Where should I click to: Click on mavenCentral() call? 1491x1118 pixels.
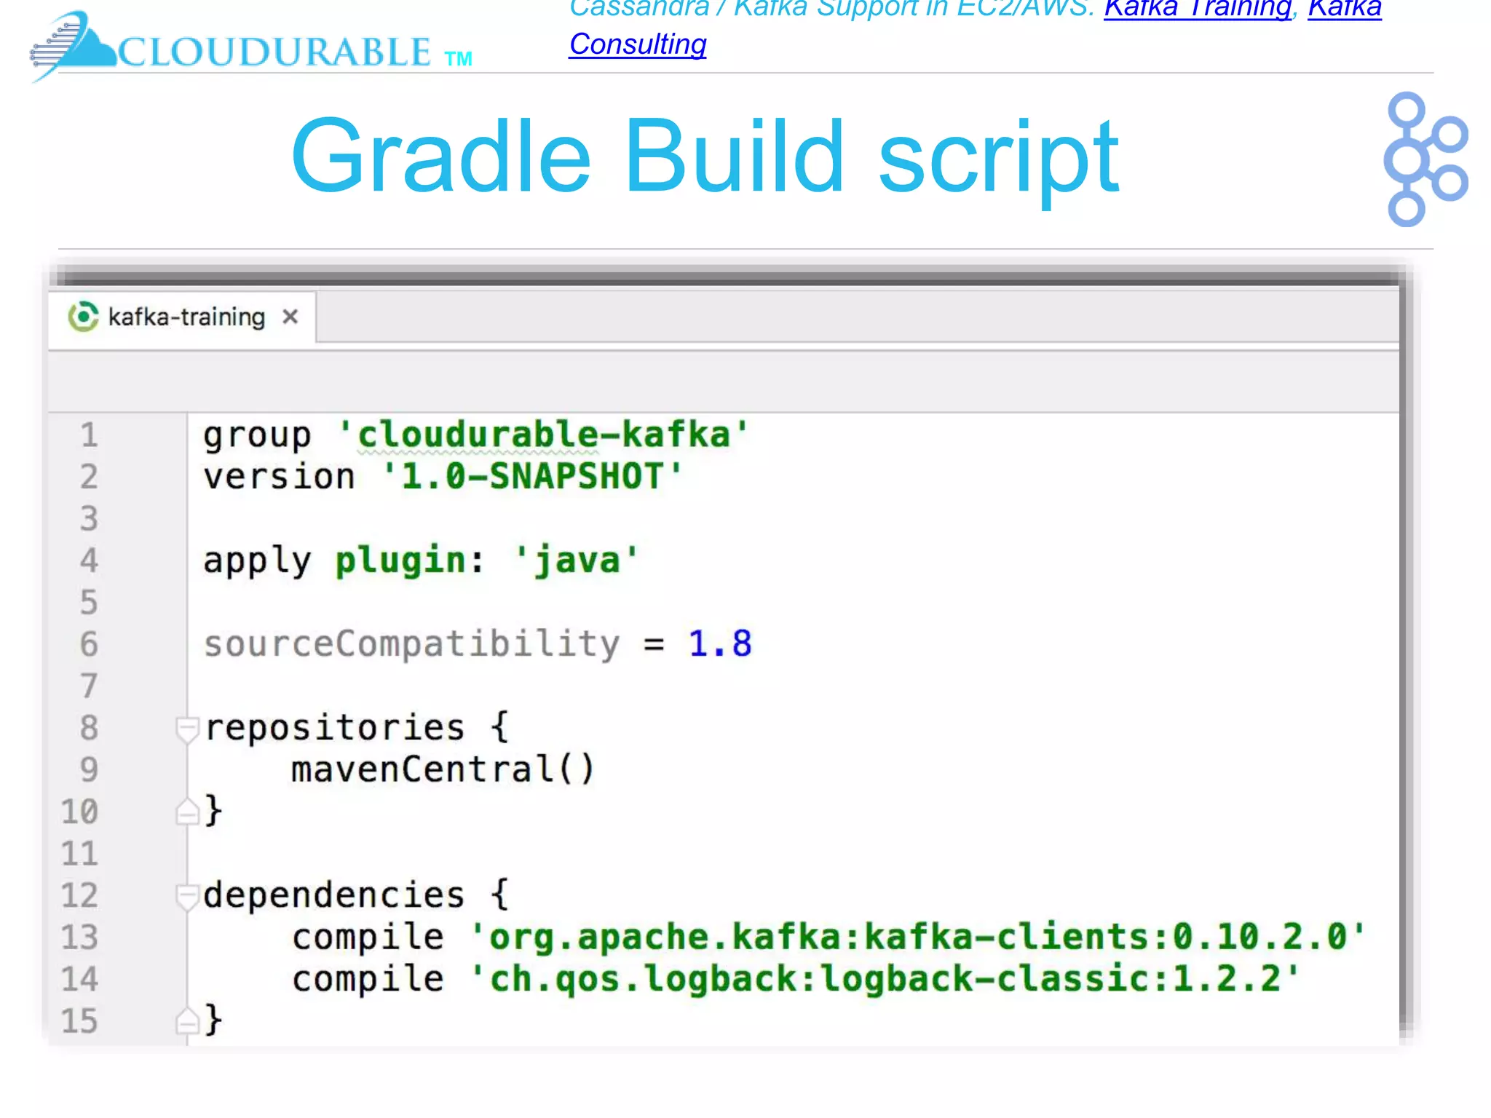click(x=443, y=770)
